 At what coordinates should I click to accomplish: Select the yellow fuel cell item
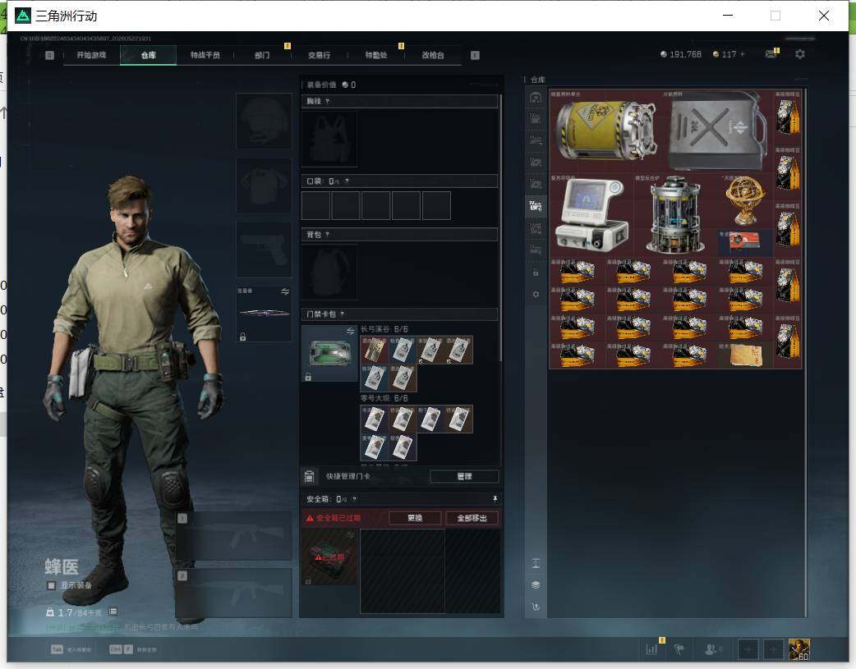click(606, 131)
